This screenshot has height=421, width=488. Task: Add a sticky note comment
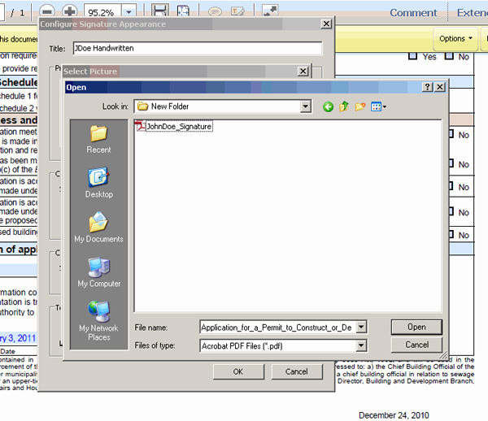point(215,12)
